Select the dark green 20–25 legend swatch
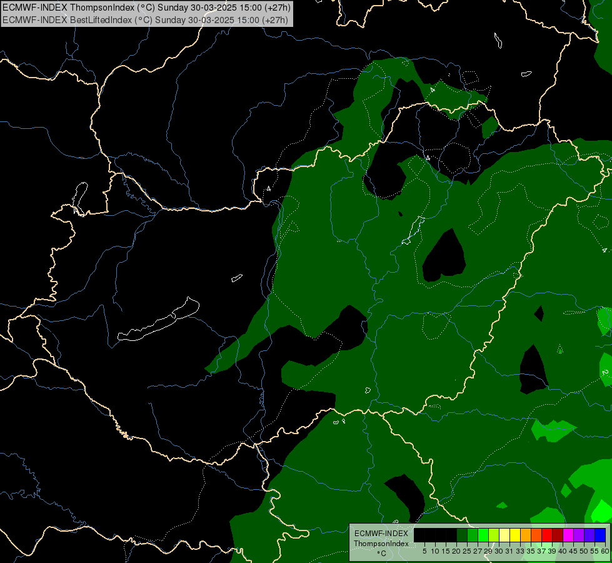Screen dimensions: 612x563 (462, 535)
